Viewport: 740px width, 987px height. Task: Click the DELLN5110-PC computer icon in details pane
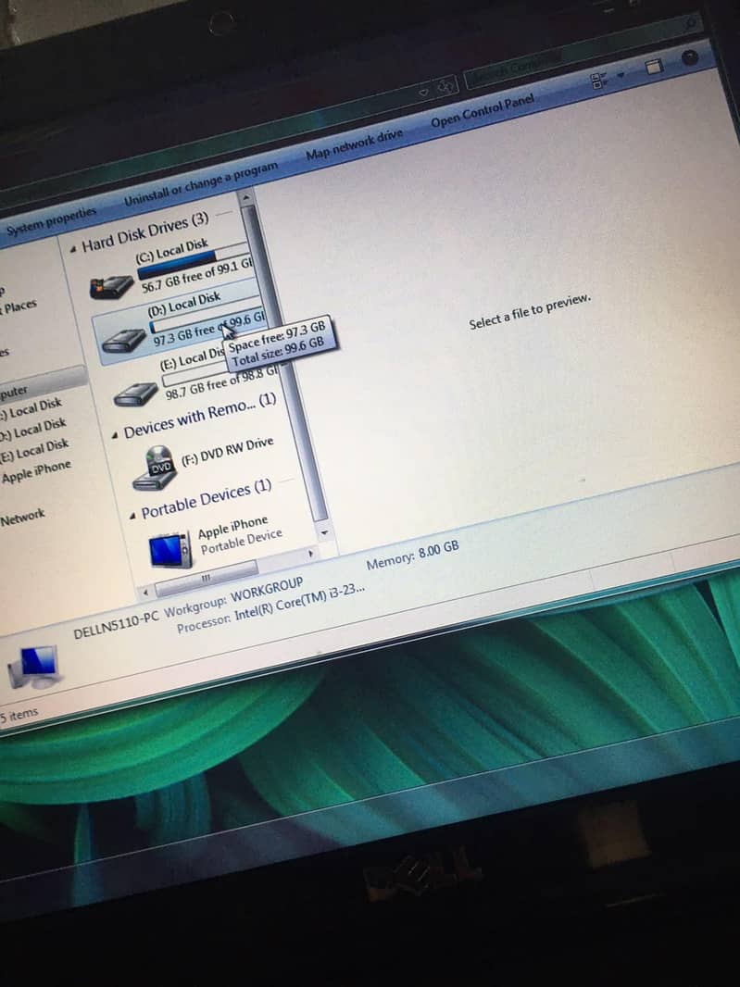34,668
